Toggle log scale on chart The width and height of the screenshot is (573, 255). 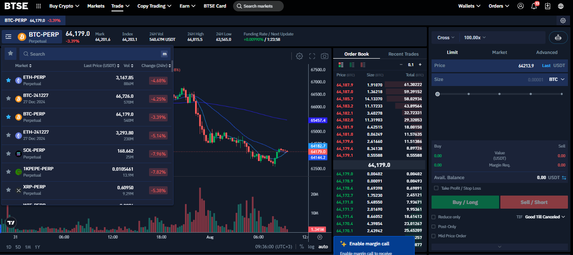tap(311, 247)
